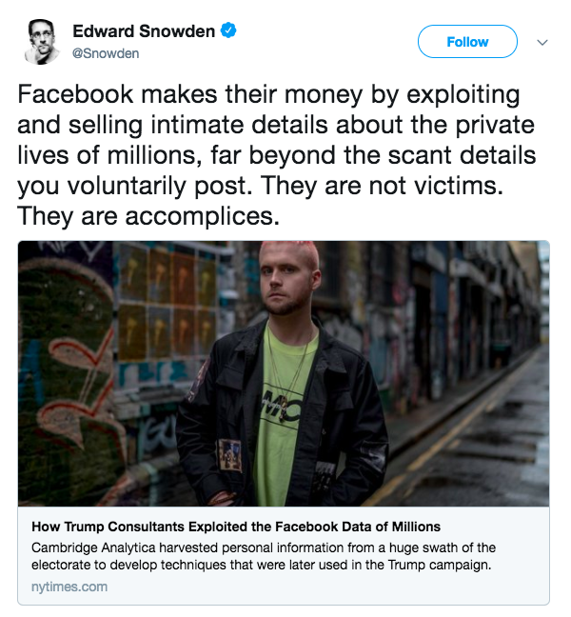The width and height of the screenshot is (571, 617).
Task: Visit the nytimes.com source link
Action: pos(69,587)
